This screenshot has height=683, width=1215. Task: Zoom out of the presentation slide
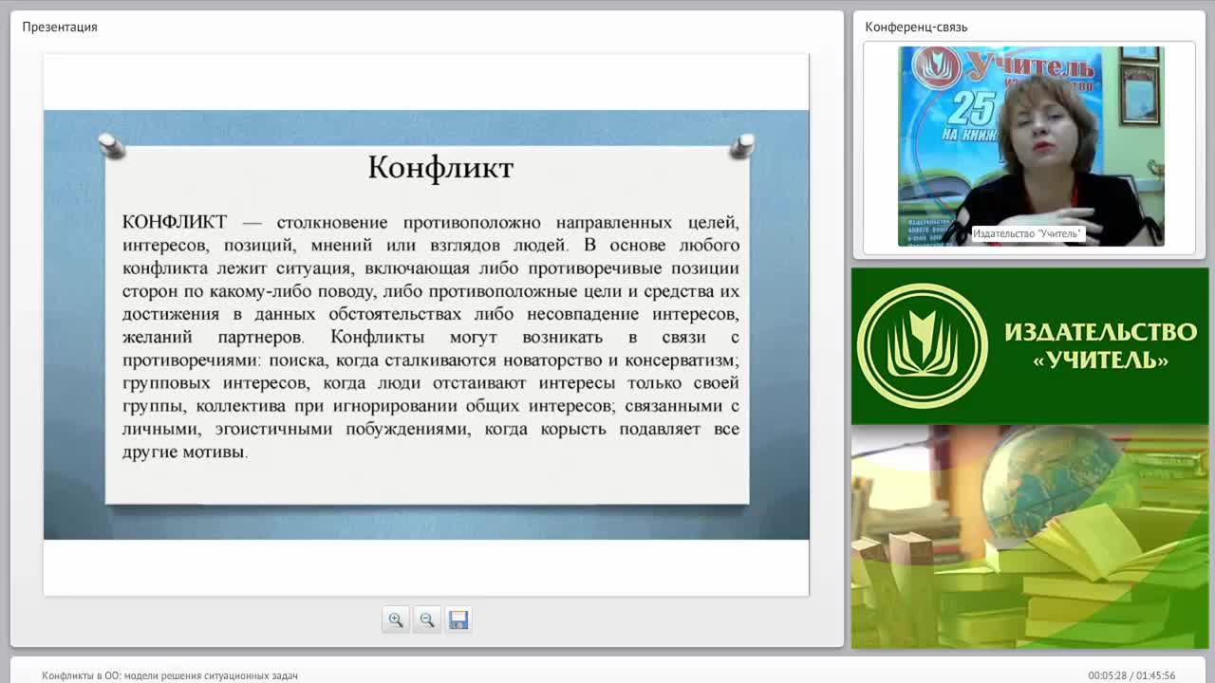[427, 619]
